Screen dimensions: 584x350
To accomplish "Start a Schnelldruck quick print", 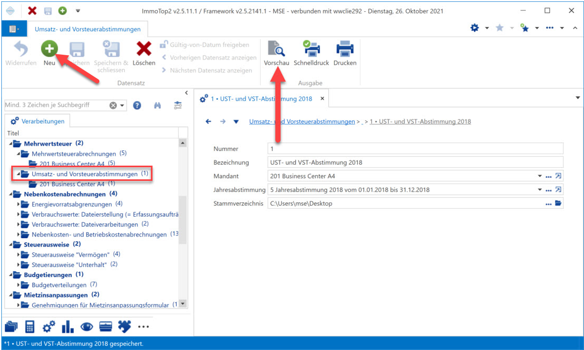I will pos(312,53).
